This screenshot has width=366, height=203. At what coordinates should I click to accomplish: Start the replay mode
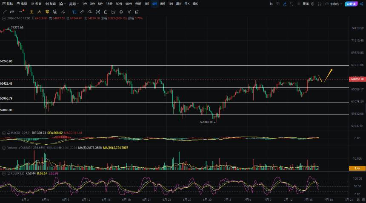(x=51, y=4)
